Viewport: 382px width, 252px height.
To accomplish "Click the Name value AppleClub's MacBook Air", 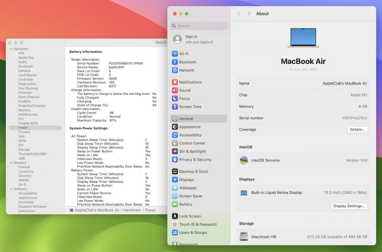I will tap(345, 83).
